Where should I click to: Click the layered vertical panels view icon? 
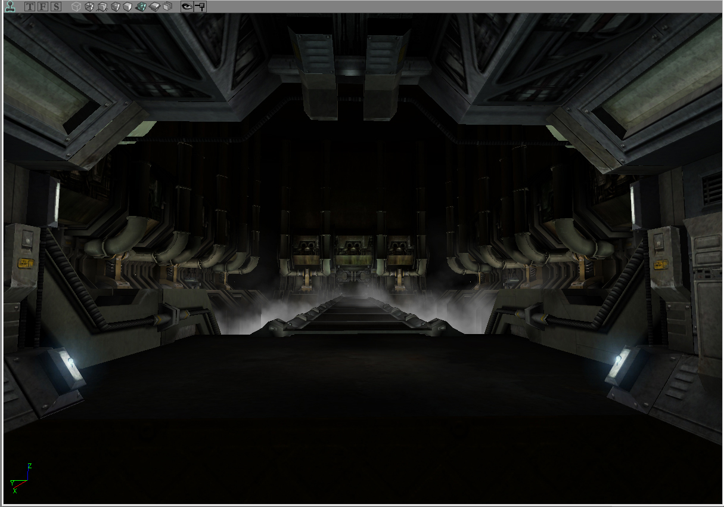point(167,7)
